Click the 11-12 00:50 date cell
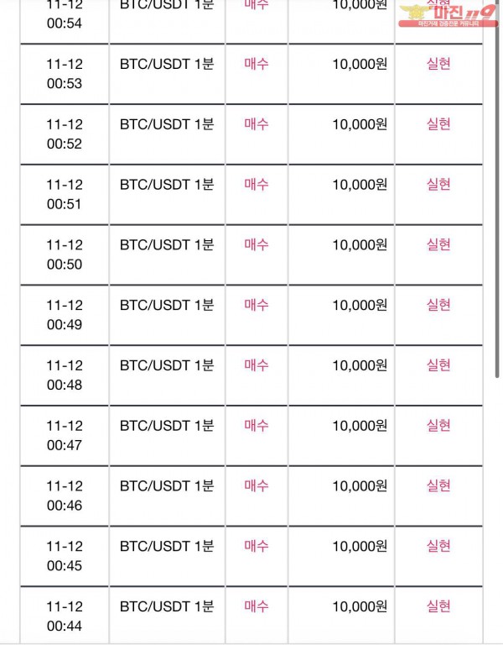The width and height of the screenshot is (503, 645). point(65,254)
